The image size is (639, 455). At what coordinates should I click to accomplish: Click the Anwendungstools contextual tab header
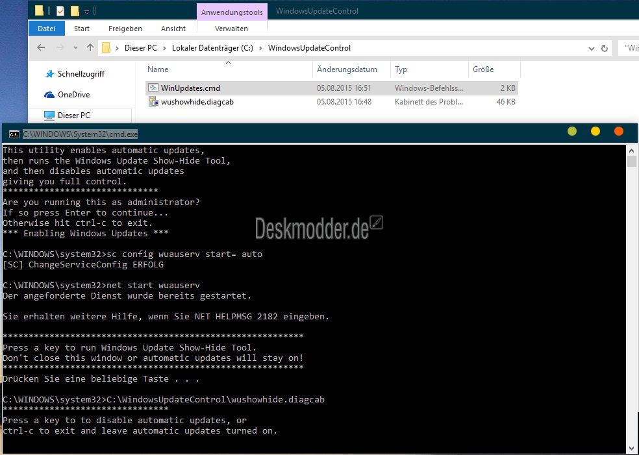(x=232, y=12)
